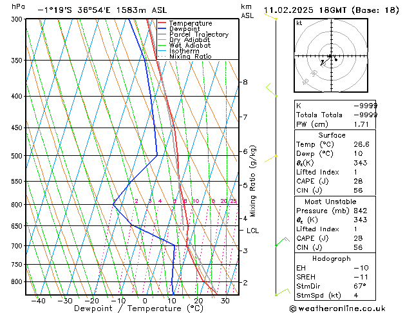Click the mixing ratio label '10' on chart
The width and height of the screenshot is (405, 313).
(x=196, y=201)
